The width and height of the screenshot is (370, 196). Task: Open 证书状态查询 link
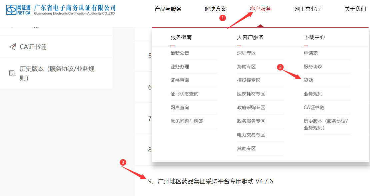(x=184, y=94)
